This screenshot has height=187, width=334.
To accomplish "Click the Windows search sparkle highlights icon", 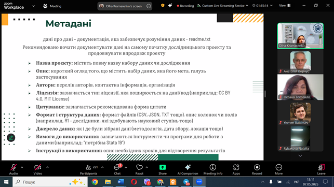I will pos(77,182).
